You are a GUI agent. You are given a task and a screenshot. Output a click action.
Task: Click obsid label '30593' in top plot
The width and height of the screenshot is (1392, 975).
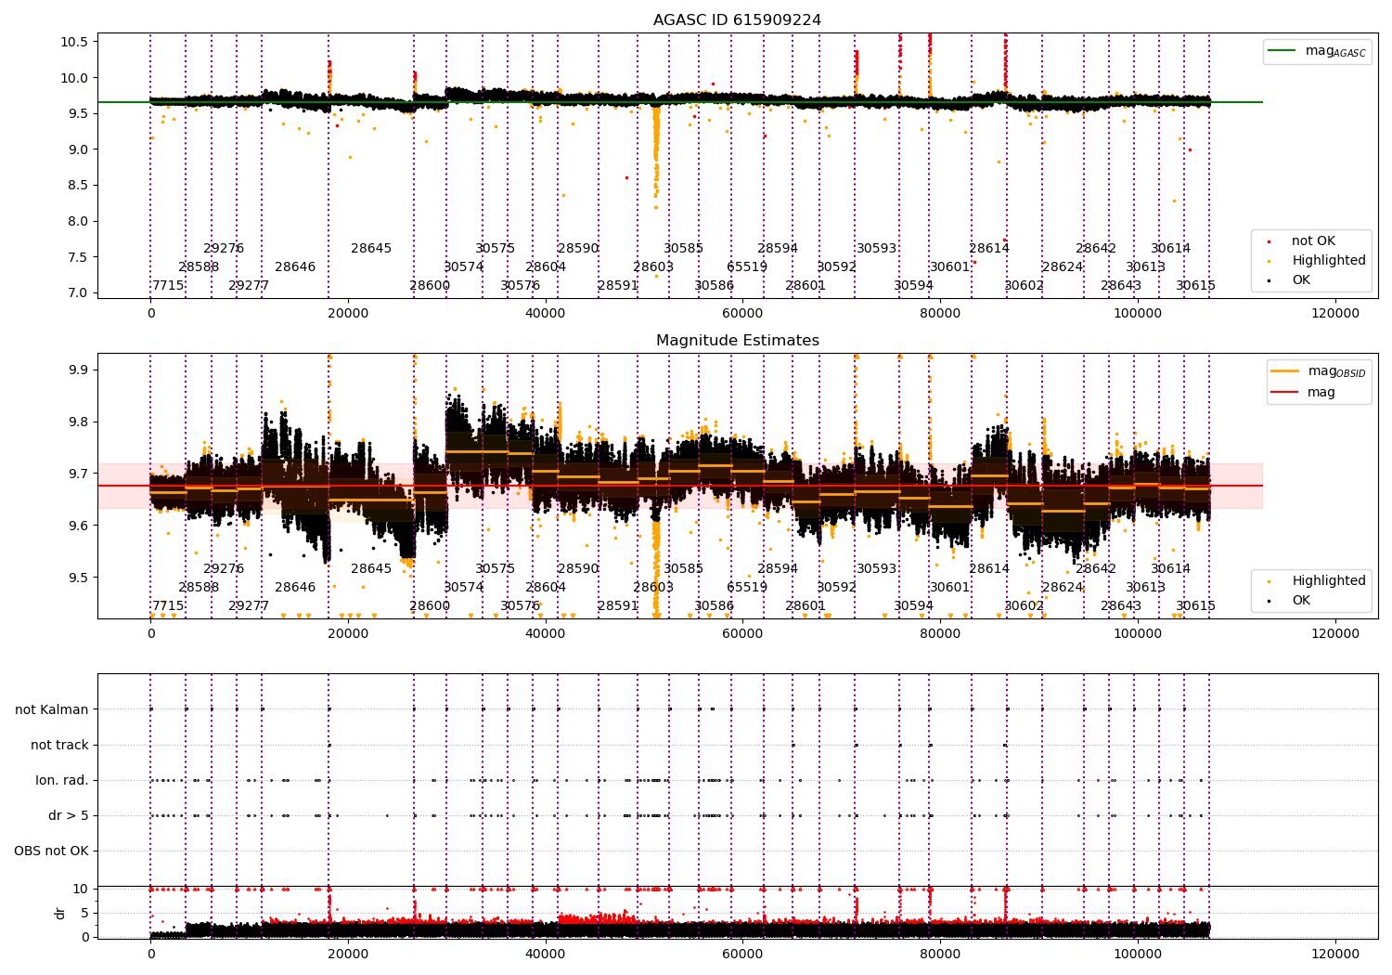coord(876,249)
